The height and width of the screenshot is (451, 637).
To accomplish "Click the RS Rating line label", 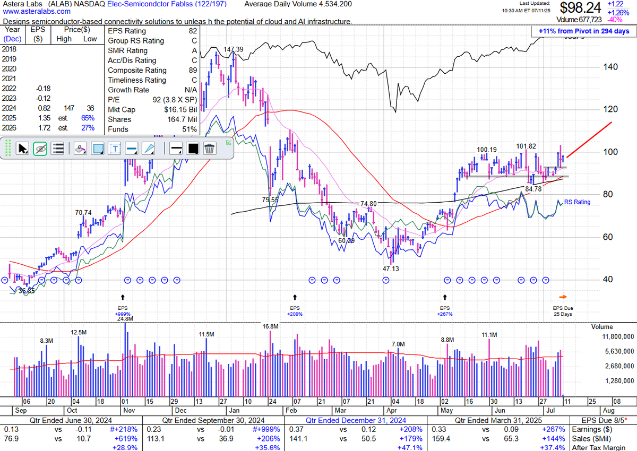I will (577, 202).
